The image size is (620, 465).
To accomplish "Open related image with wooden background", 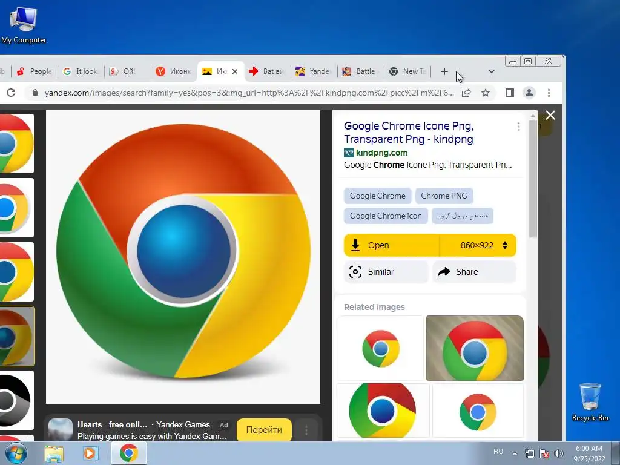I will 475,348.
